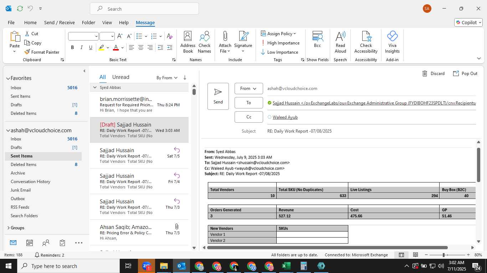Open the Address Book
The image size is (487, 273).
[x=188, y=42]
